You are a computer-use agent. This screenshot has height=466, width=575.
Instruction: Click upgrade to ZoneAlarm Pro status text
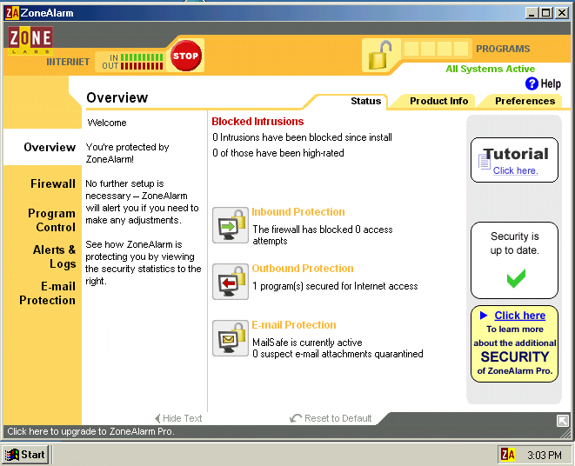tap(90, 431)
